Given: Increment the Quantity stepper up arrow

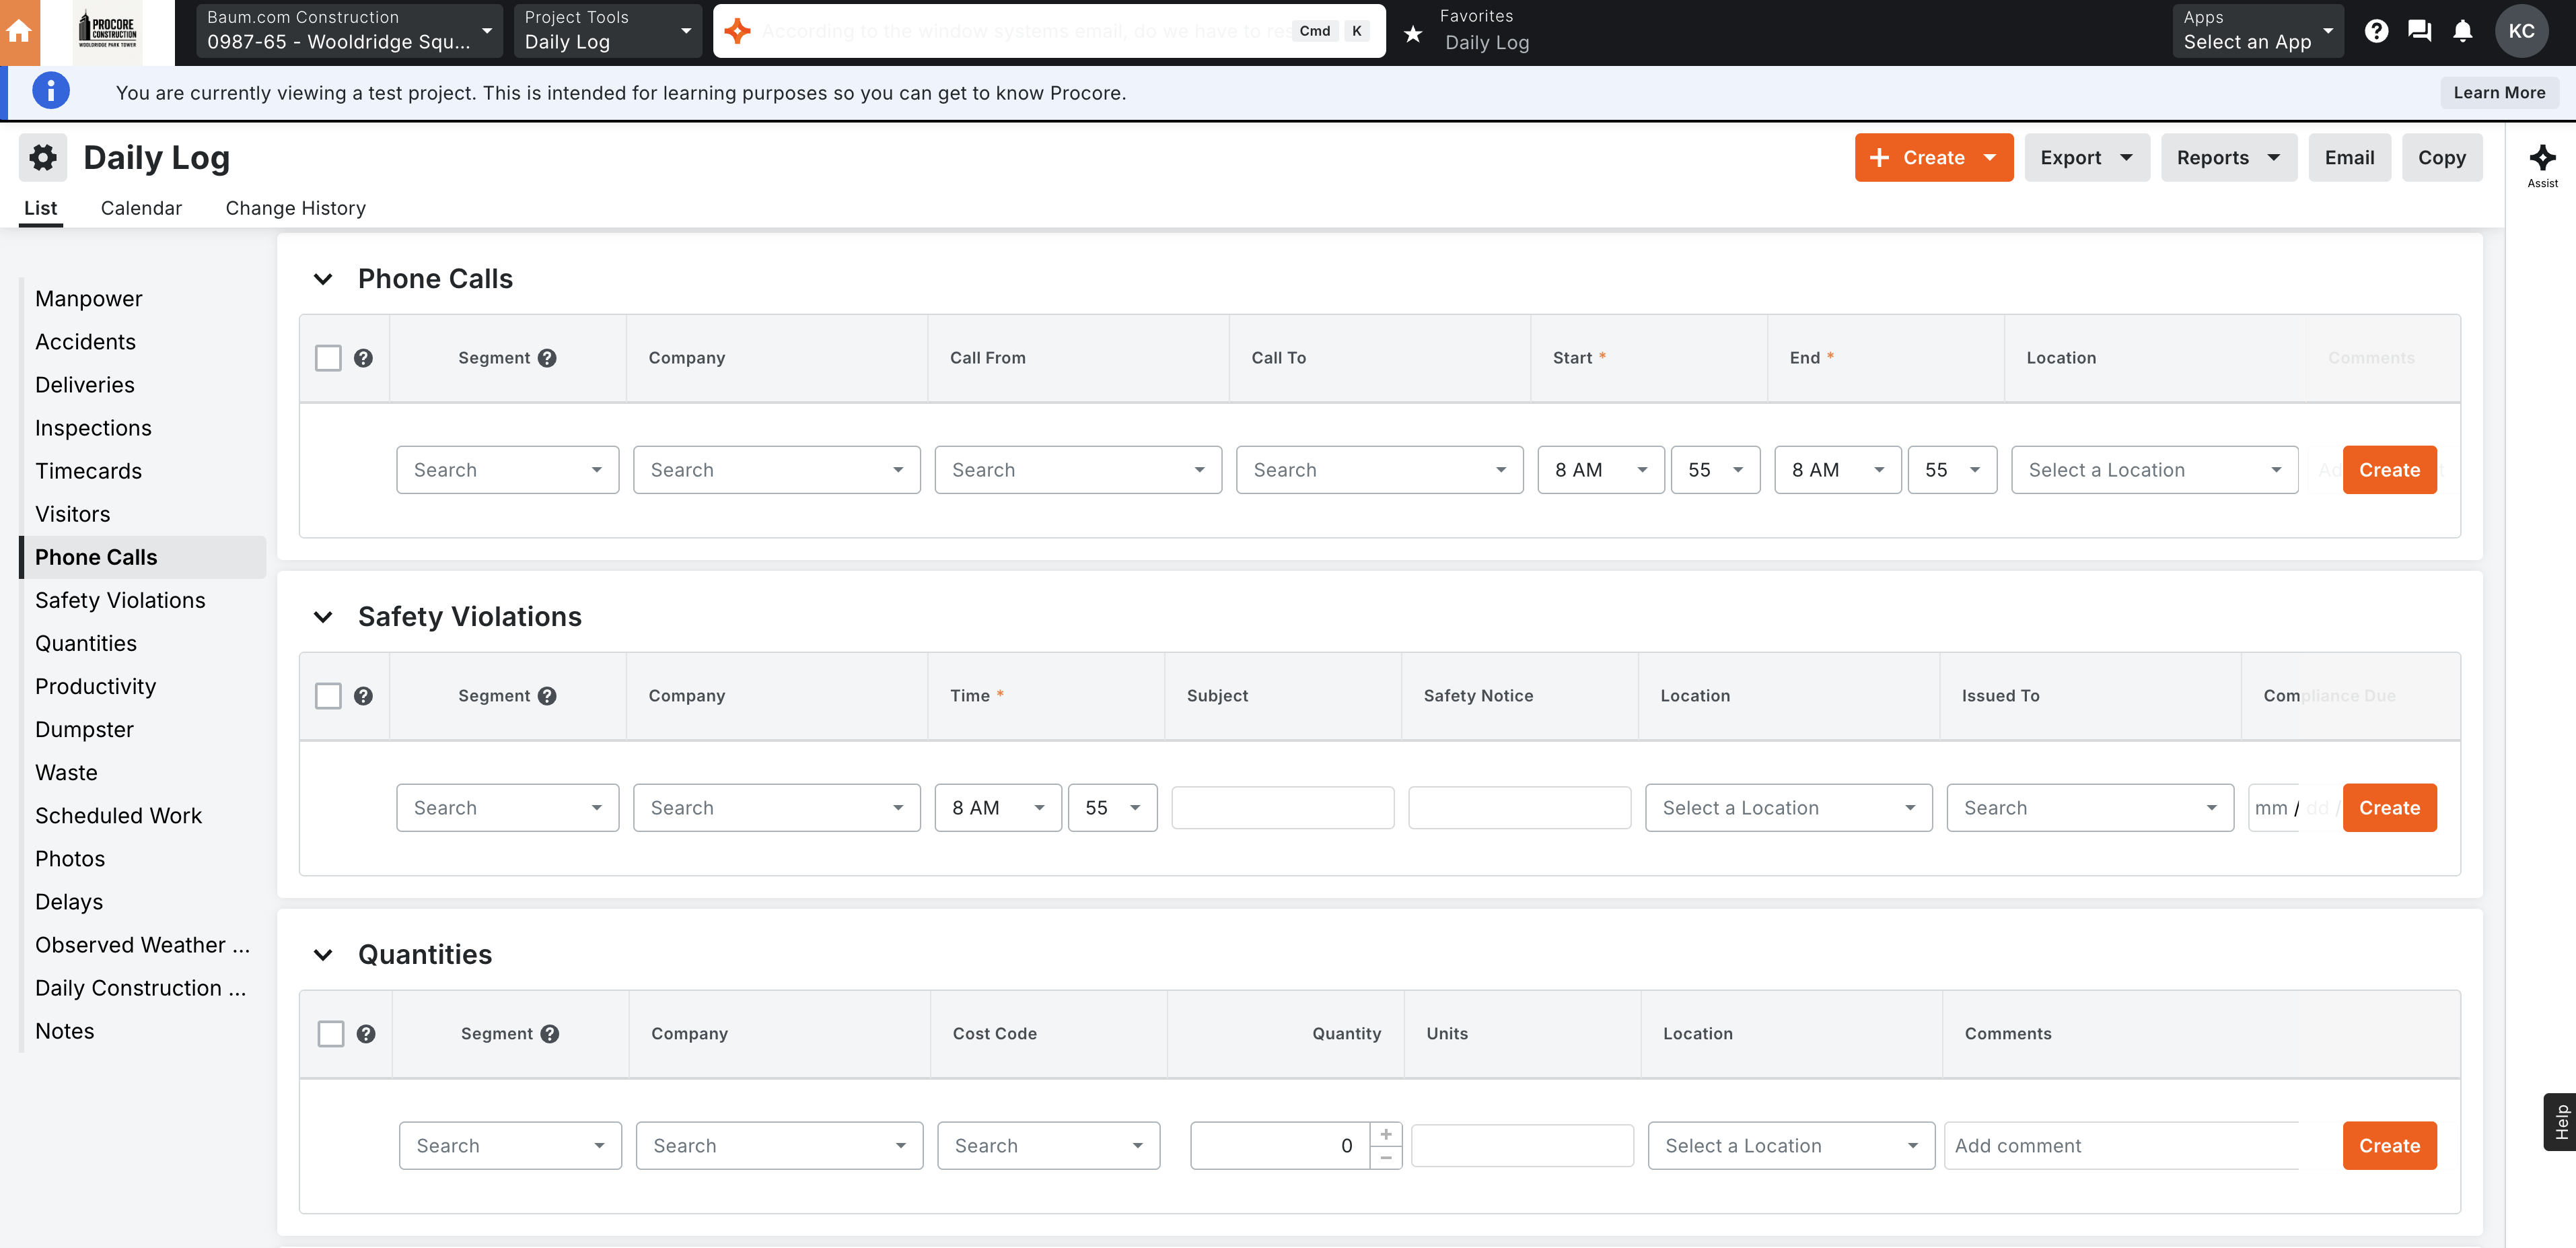Looking at the screenshot, I should (1386, 1134).
